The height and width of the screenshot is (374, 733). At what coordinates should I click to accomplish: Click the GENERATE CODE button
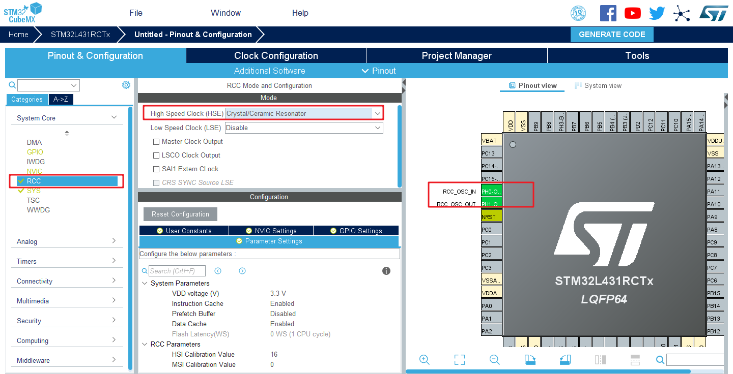tap(612, 34)
